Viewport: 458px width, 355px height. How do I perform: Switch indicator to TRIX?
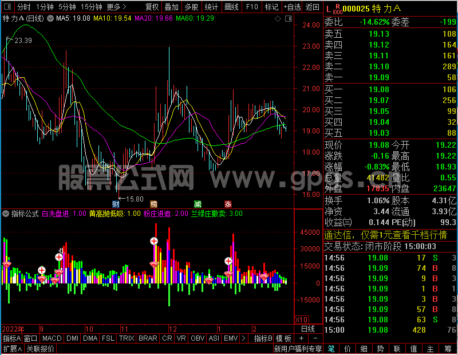pos(127,338)
